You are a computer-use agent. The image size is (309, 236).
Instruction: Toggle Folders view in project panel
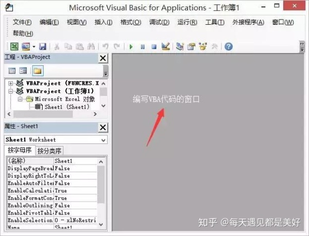38,71
